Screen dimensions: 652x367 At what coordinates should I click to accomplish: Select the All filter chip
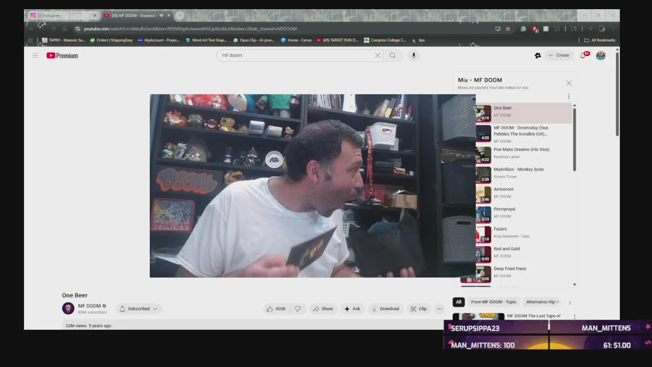point(458,302)
